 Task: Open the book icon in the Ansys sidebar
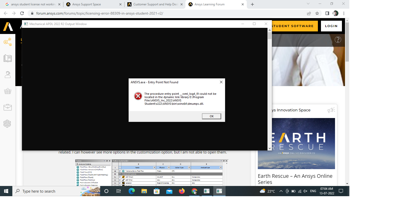coord(8,58)
